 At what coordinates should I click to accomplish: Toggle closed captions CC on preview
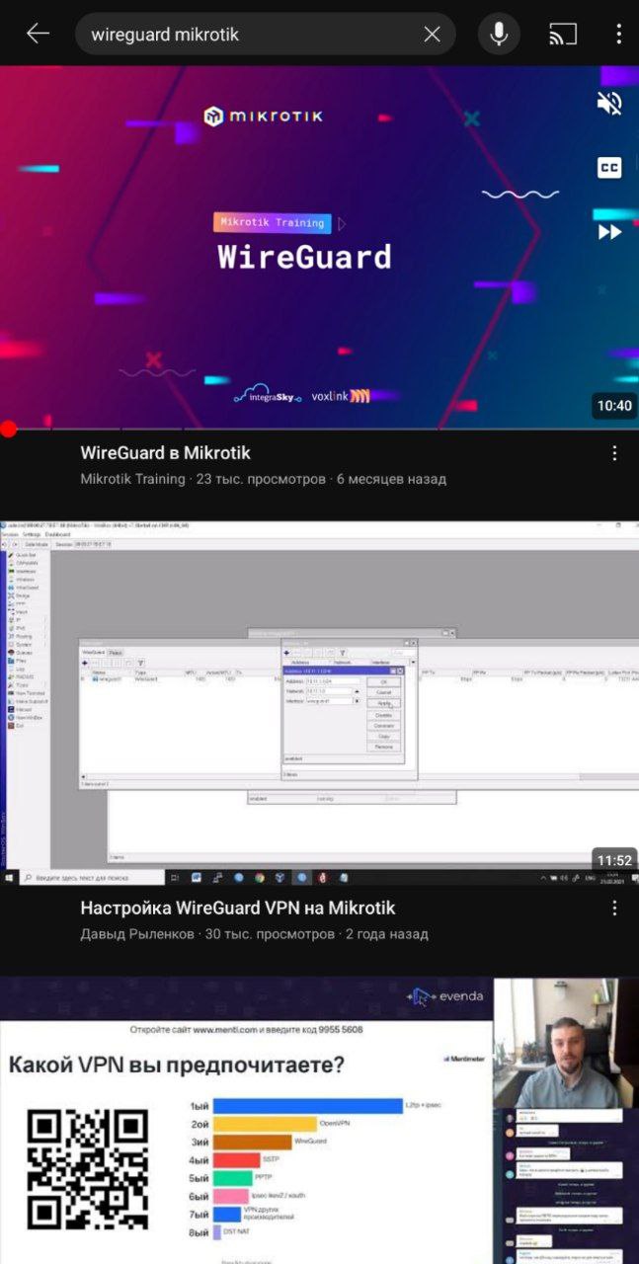click(x=609, y=167)
